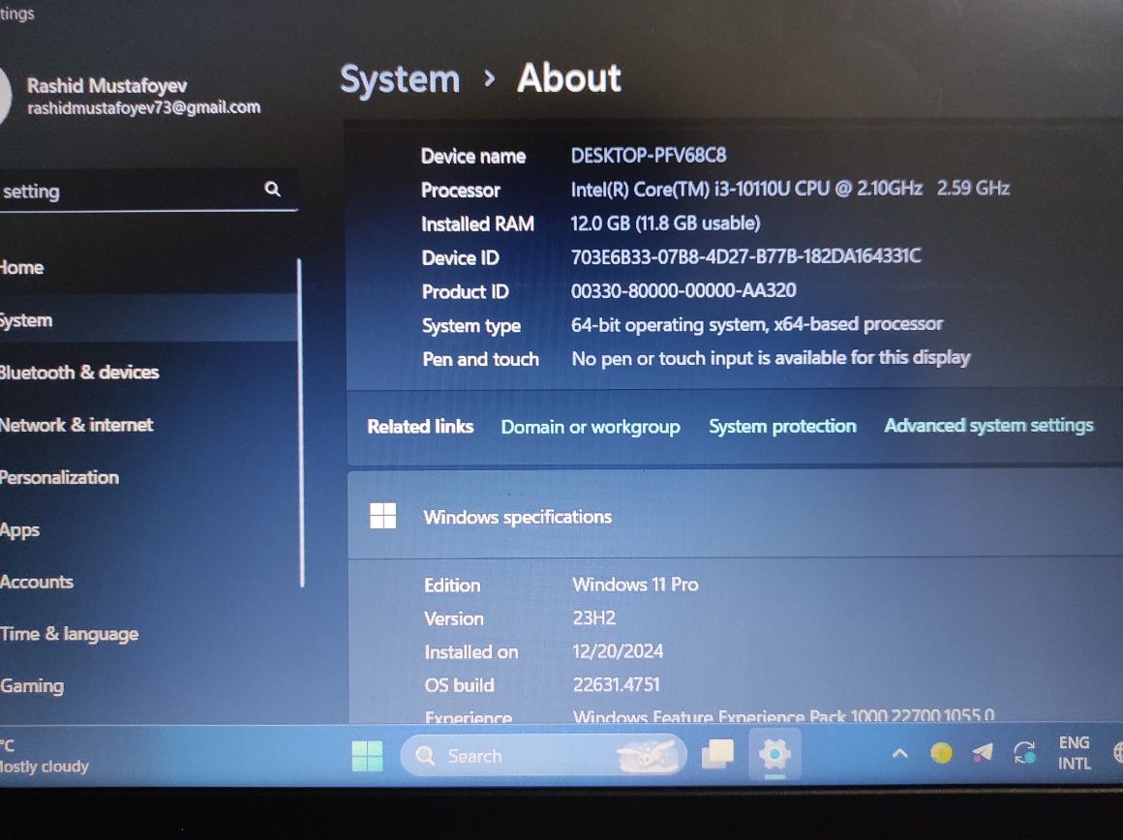The image size is (1123, 840).
Task: Go back to System via breadcrumb
Action: click(x=400, y=79)
